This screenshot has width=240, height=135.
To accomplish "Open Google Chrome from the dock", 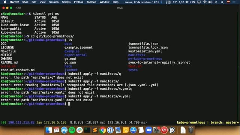I will (x=102, y=130).
